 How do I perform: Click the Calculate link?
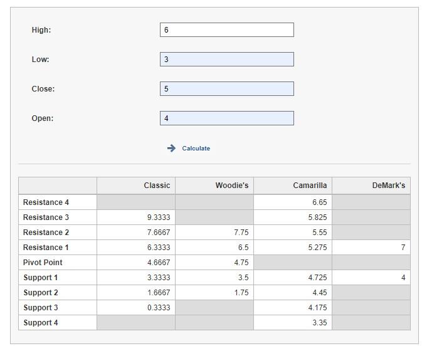click(x=196, y=149)
